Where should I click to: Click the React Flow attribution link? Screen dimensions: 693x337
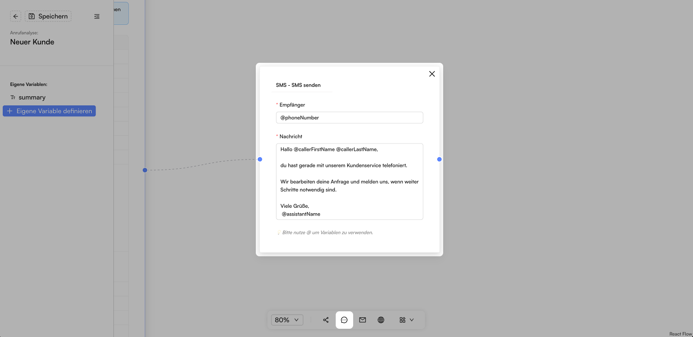680,334
